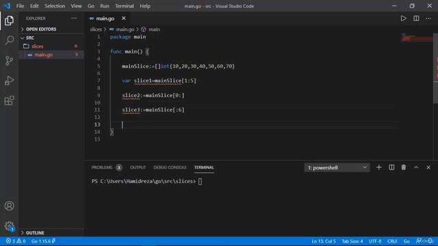Create a new terminal with plus icon
The width and height of the screenshot is (438, 246).
378,167
